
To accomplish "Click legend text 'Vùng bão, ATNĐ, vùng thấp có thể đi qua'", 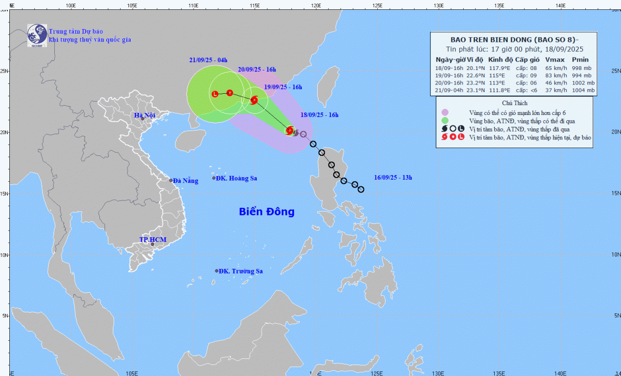I will coord(523,121).
